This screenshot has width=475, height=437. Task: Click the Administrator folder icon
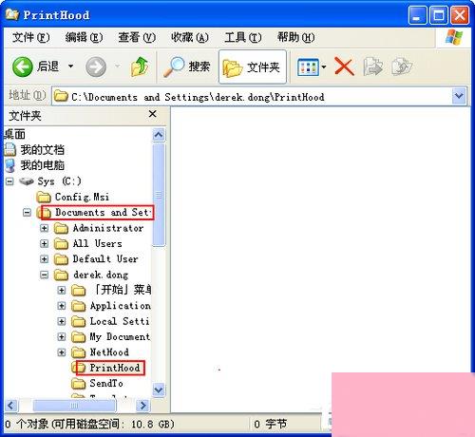tap(61, 228)
